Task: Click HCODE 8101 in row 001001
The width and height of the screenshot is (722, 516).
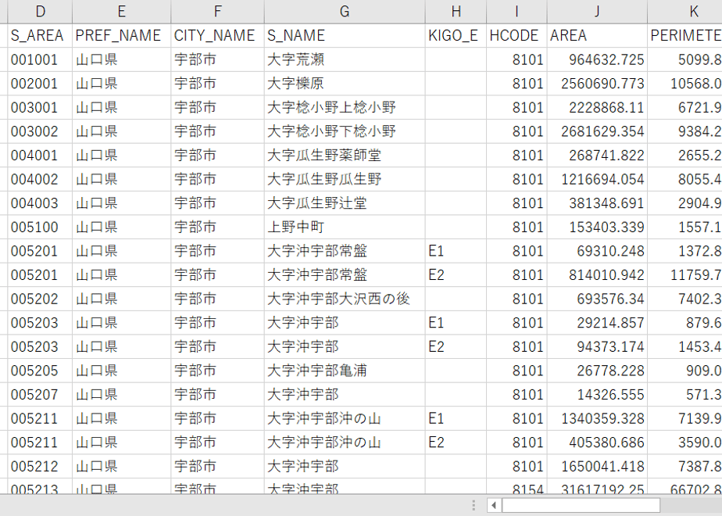Action: click(516, 59)
